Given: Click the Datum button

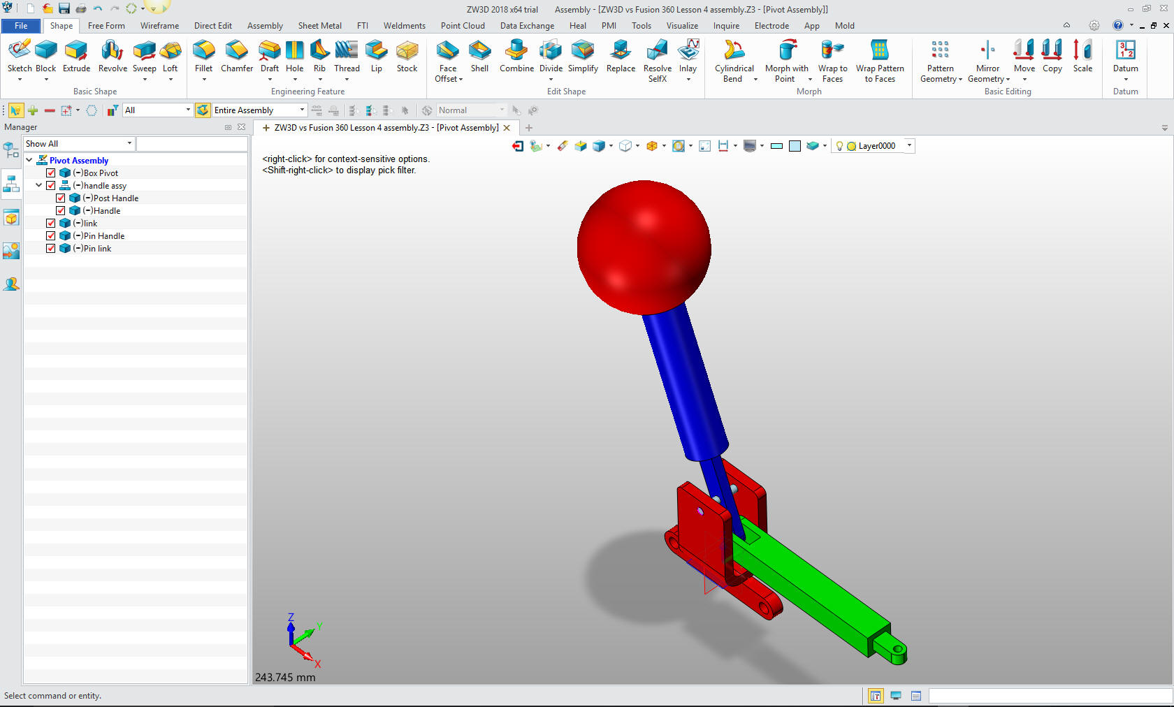Looking at the screenshot, I should tap(1125, 56).
